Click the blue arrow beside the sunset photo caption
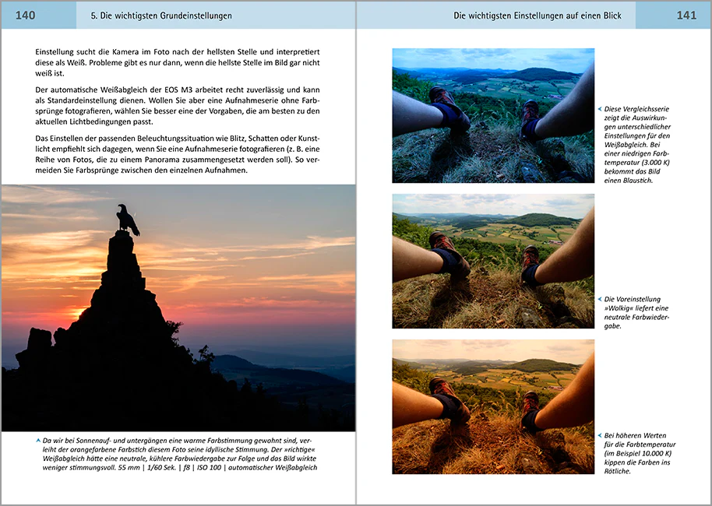The image size is (712, 506). [37, 440]
